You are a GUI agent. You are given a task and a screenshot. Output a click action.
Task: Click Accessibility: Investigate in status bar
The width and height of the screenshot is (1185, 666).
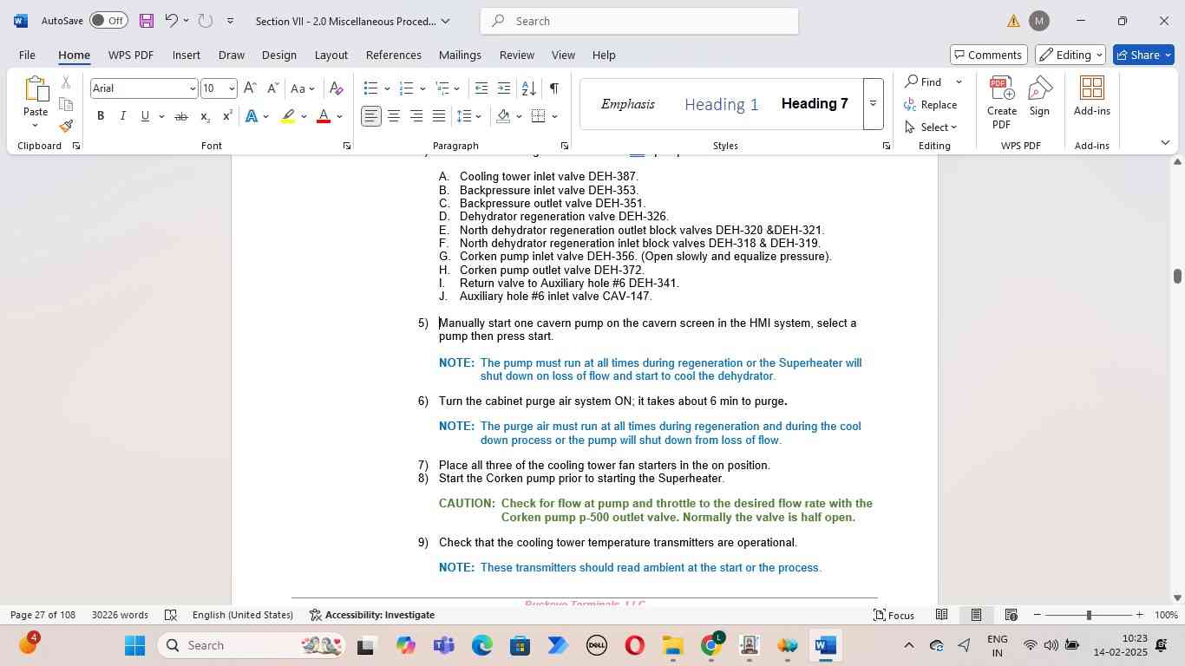pos(372,615)
